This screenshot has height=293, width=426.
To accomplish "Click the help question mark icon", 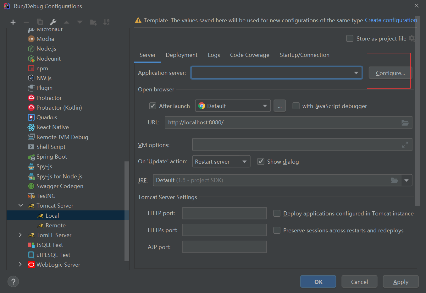I will point(13,281).
